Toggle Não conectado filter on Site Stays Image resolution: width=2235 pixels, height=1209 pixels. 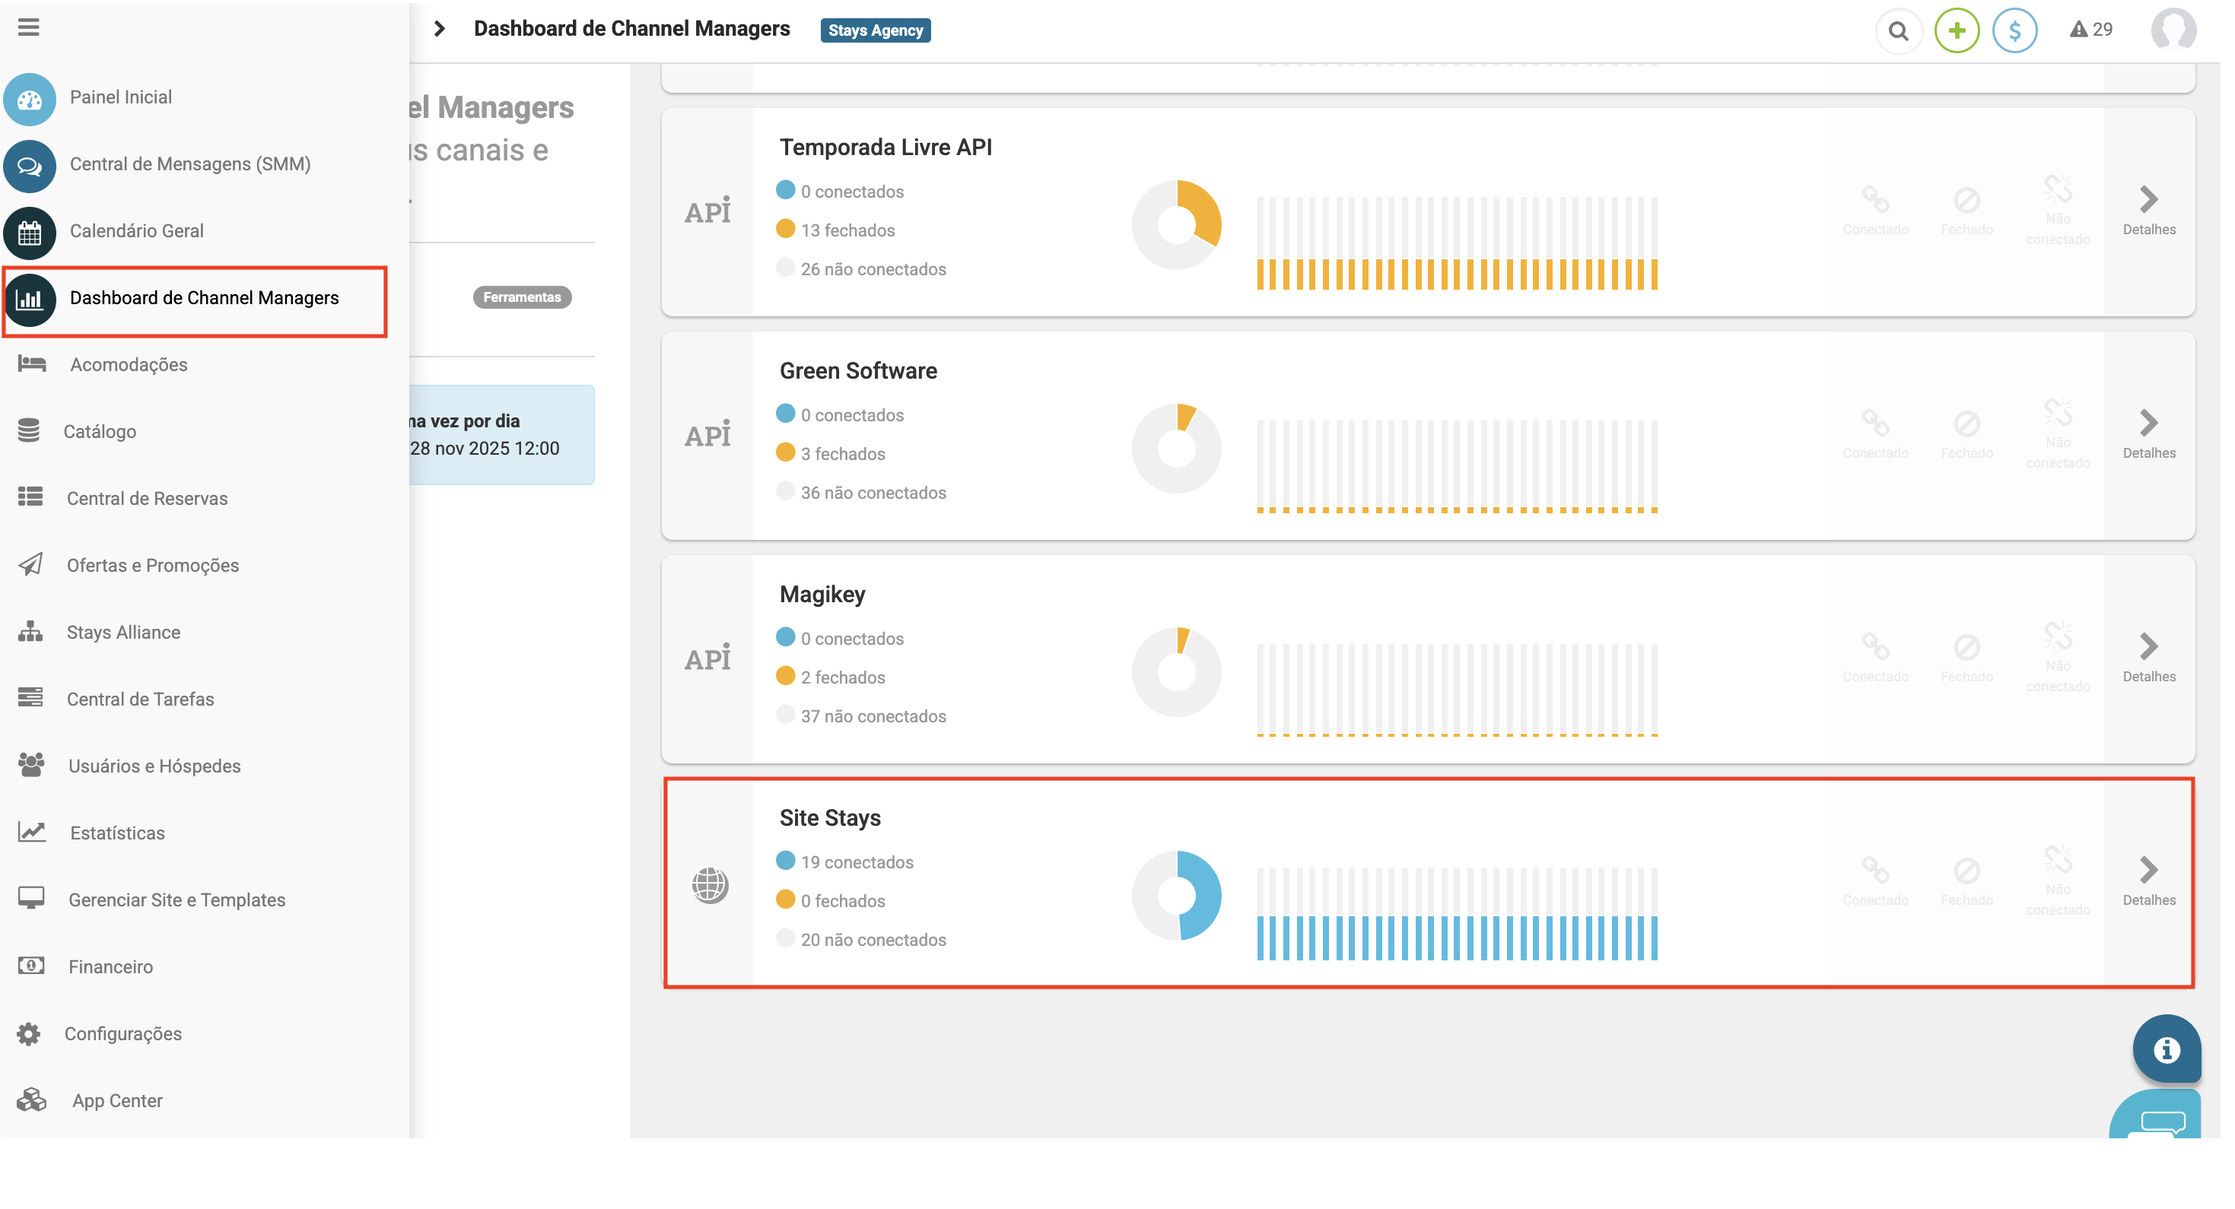point(2057,881)
